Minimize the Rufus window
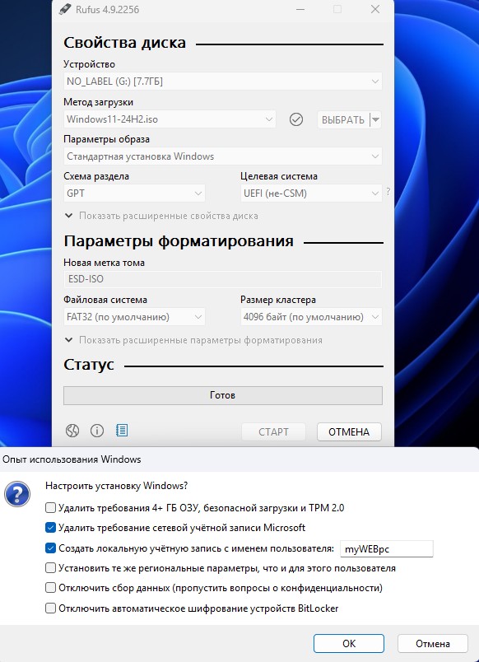 click(x=300, y=9)
